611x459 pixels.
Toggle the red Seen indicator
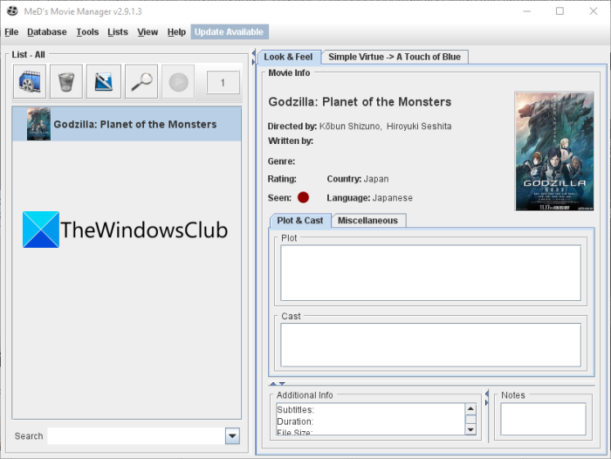[303, 197]
